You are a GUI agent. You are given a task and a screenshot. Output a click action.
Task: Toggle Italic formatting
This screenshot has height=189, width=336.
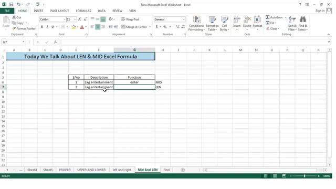click(47, 27)
